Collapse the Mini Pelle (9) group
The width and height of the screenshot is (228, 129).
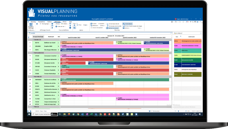tap(33, 77)
